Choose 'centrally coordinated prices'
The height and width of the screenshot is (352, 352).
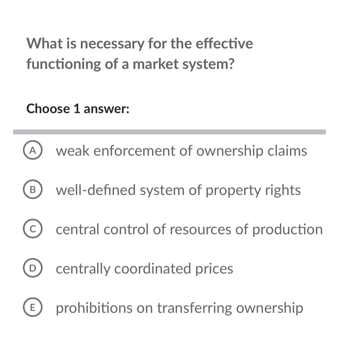[x=144, y=269]
